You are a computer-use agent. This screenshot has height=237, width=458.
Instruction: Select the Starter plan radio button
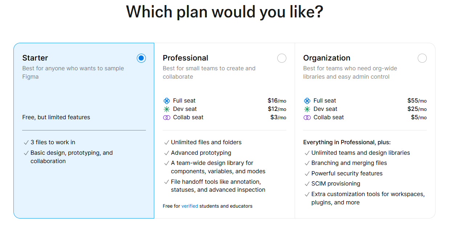coord(141,58)
